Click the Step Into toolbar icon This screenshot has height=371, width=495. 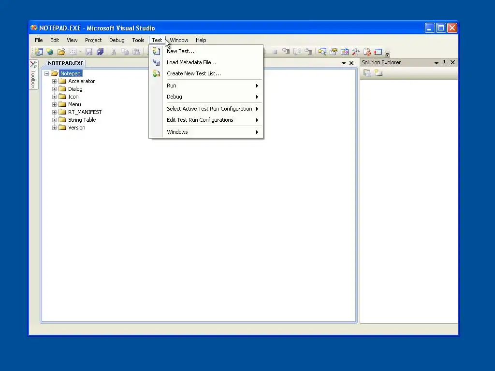click(x=286, y=51)
